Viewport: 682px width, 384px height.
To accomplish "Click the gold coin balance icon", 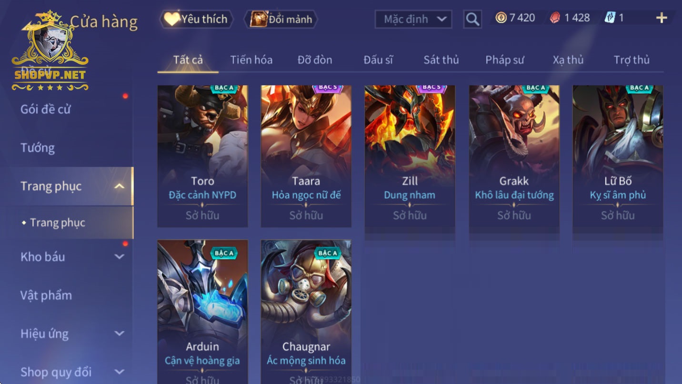I will click(x=501, y=18).
